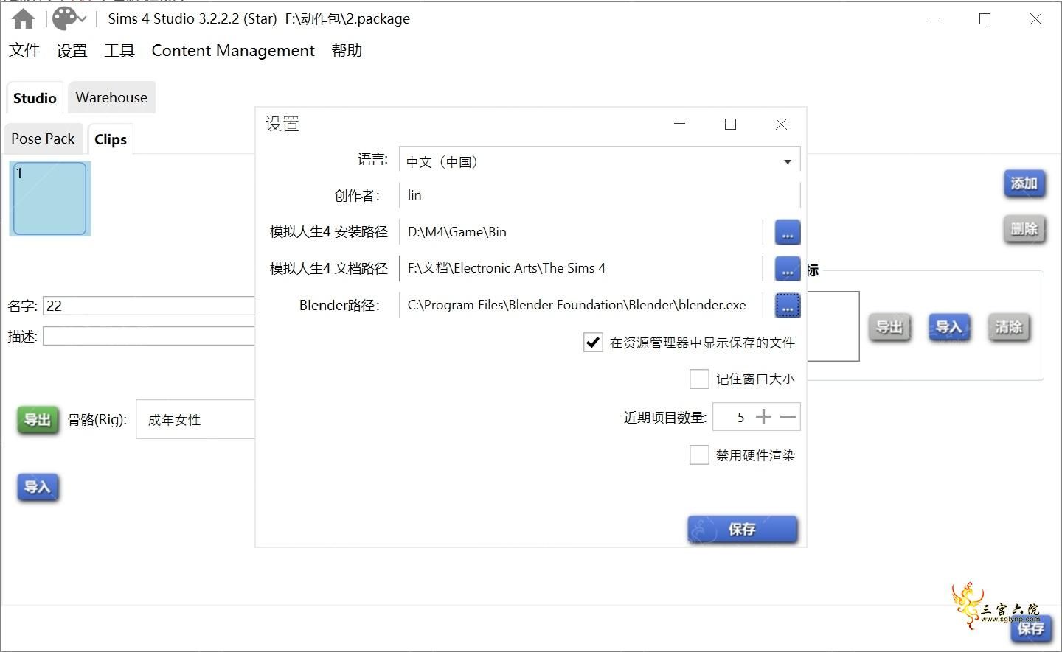The width and height of the screenshot is (1062, 652).
Task: Open the 帮助 menu
Action: click(x=347, y=51)
